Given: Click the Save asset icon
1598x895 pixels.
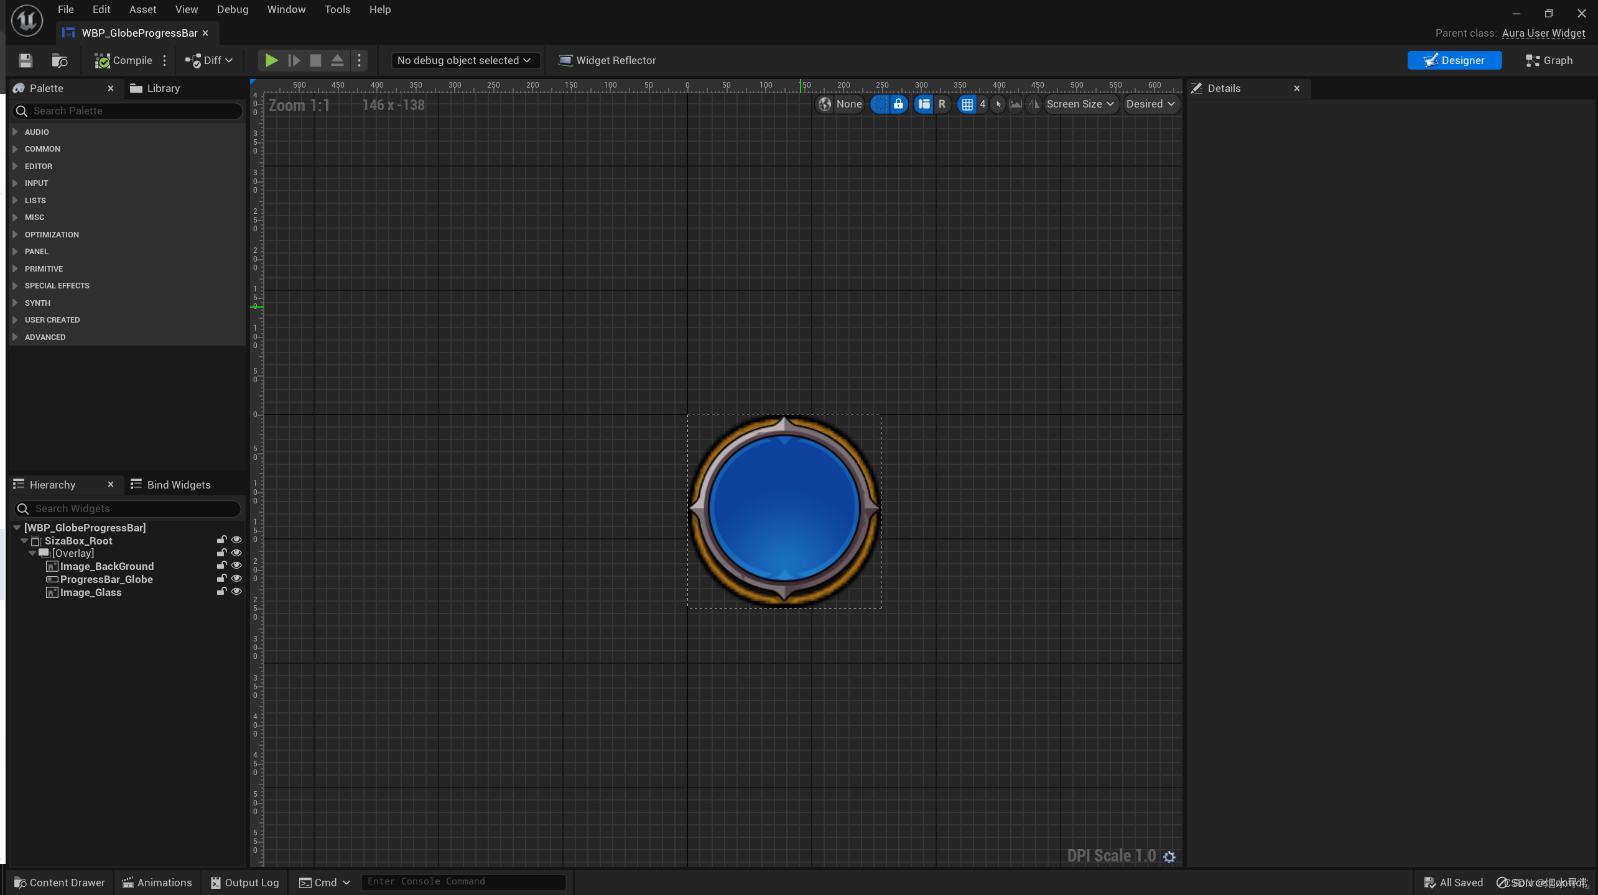Looking at the screenshot, I should pyautogui.click(x=26, y=60).
